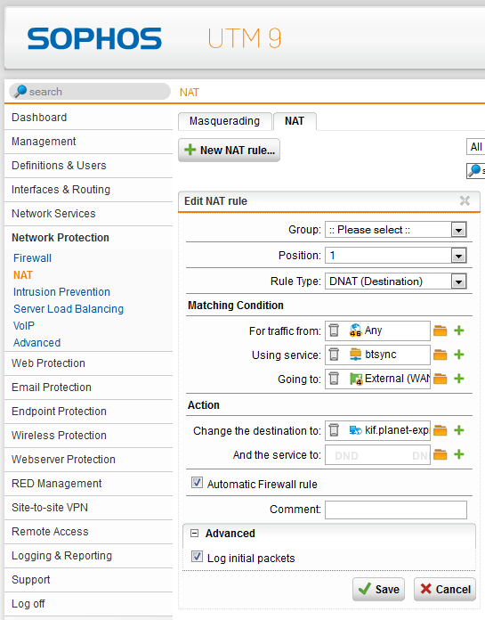Open folder icon next to For traffic from
This screenshot has height=620, width=485.
(440, 330)
